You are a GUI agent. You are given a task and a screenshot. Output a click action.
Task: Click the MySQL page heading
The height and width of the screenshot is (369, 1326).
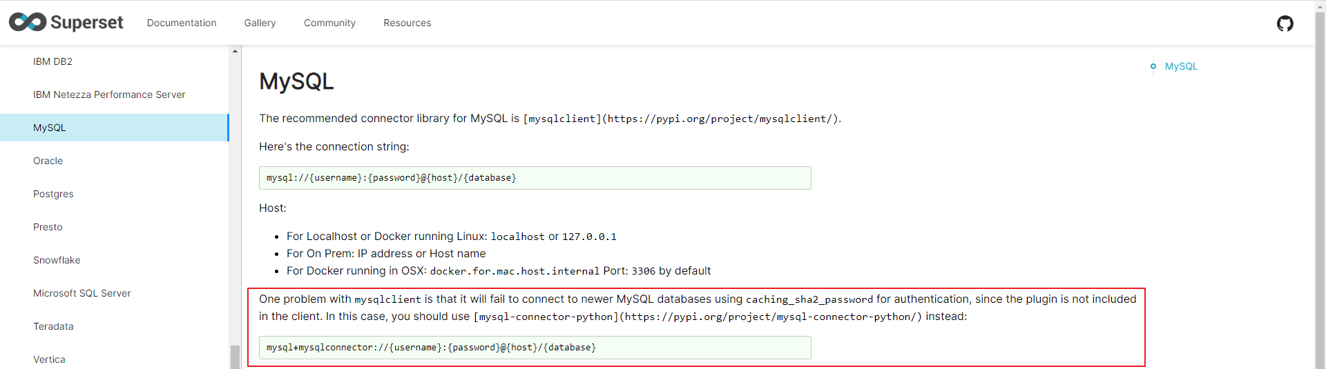[296, 81]
